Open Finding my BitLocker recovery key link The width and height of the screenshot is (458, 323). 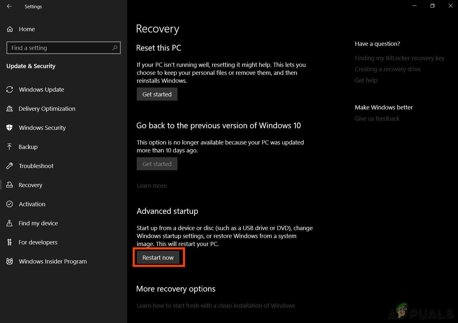point(399,58)
